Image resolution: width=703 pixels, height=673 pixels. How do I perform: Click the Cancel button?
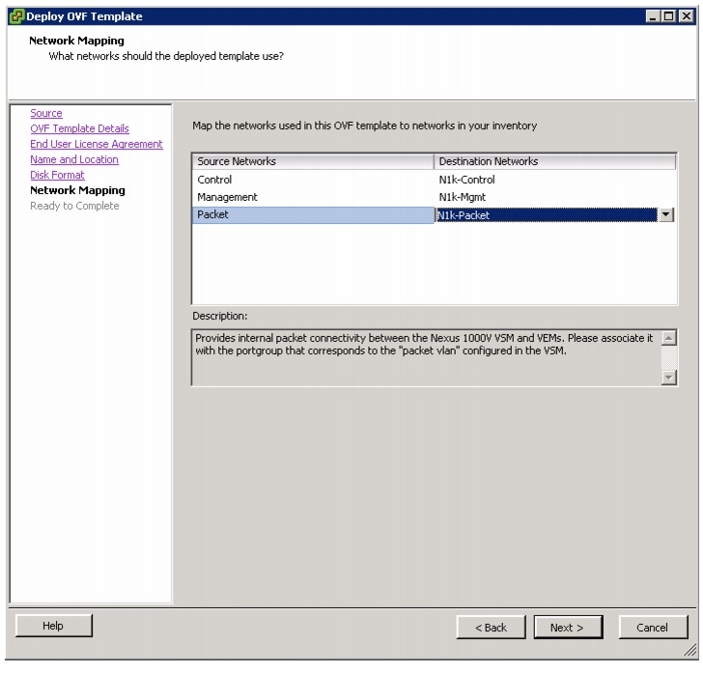(x=653, y=628)
